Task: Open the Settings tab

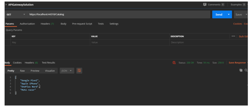Action: [x=114, y=24]
